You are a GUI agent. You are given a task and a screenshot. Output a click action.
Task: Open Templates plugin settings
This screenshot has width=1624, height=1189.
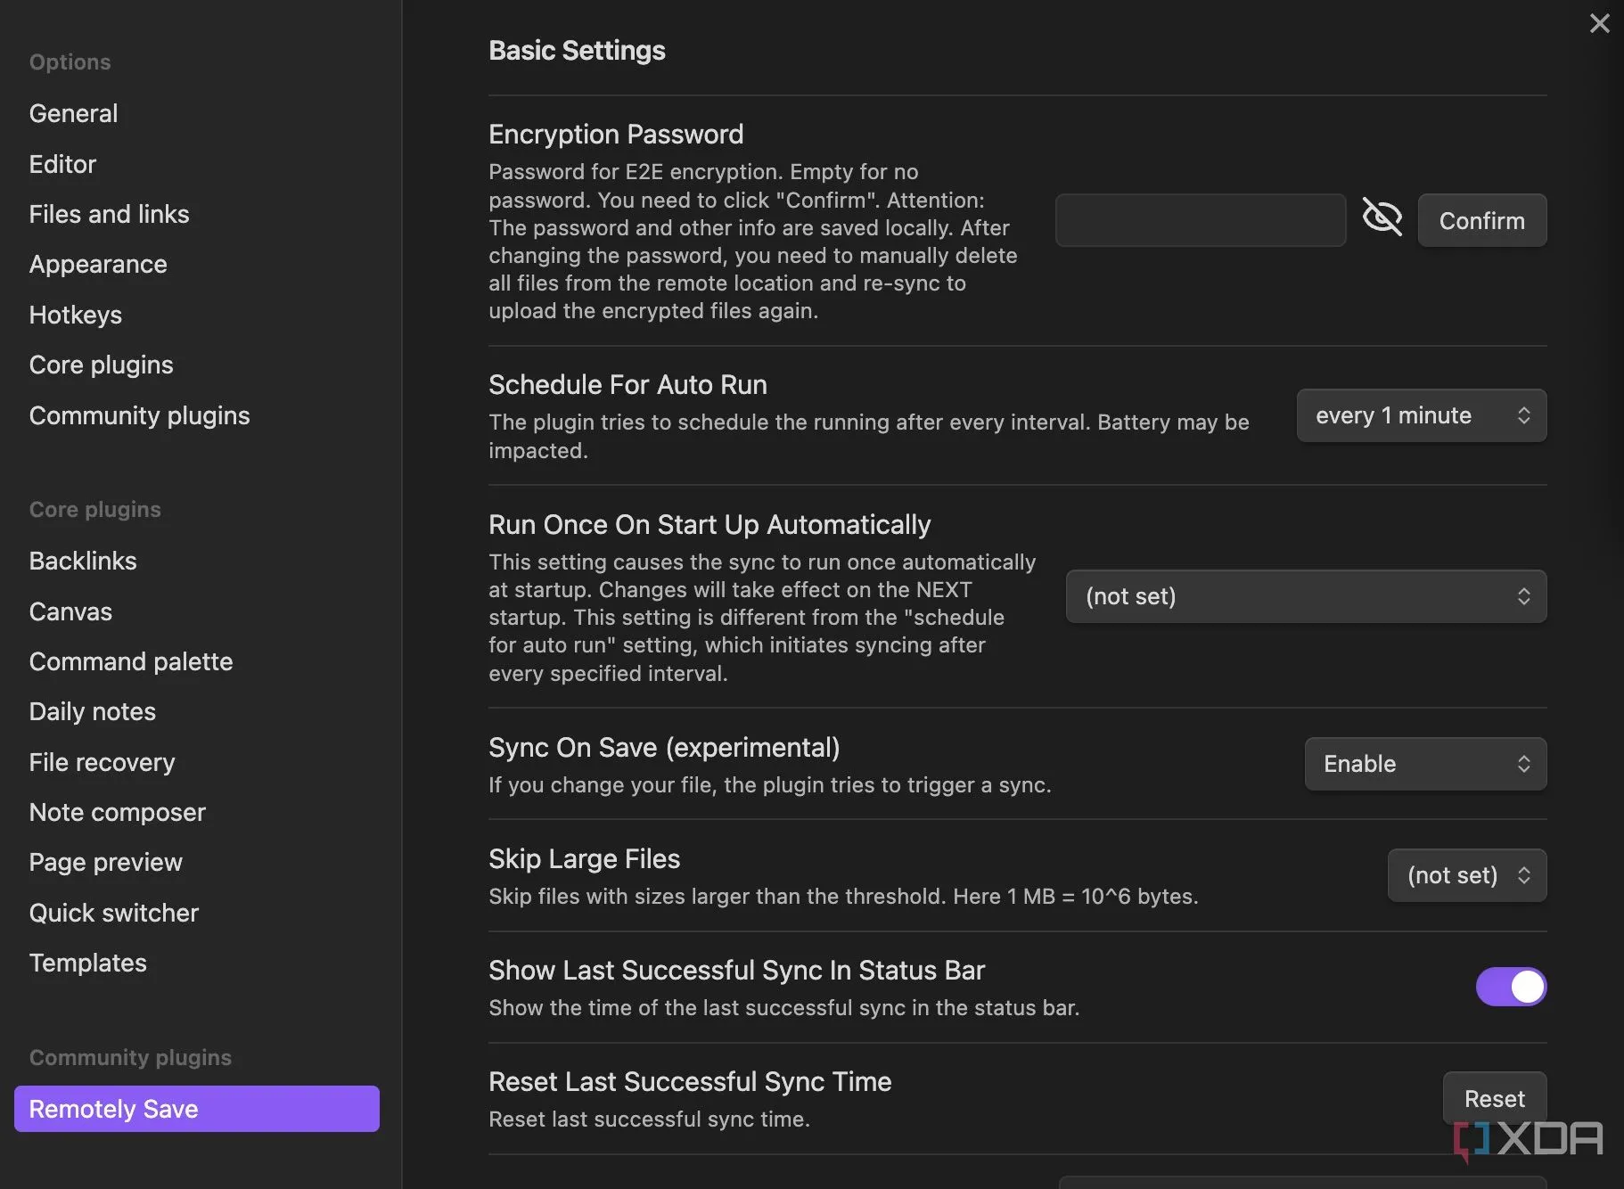click(87, 963)
